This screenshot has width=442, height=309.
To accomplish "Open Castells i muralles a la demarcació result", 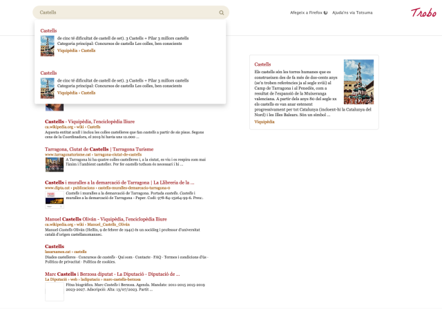I will pos(119,182).
